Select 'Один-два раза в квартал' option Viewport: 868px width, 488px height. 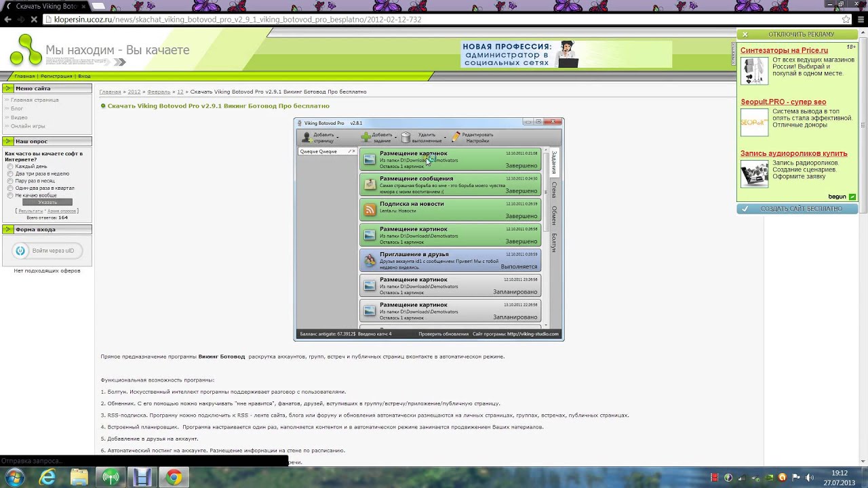click(10, 188)
